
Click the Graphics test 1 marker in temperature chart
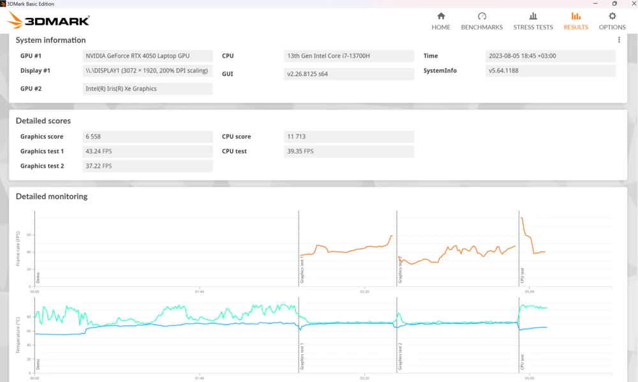[302, 356]
